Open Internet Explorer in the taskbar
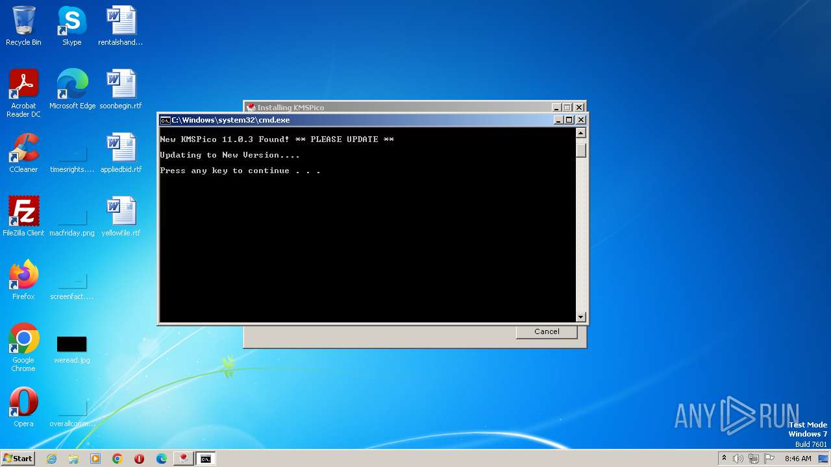Image resolution: width=831 pixels, height=467 pixels. [51, 459]
